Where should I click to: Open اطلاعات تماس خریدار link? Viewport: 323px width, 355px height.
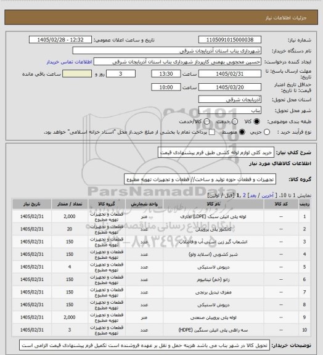[x=69, y=62]
